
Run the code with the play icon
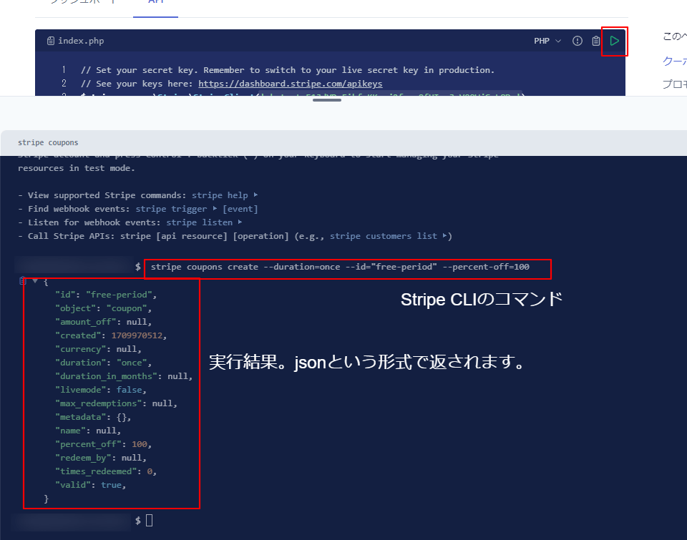[614, 41]
